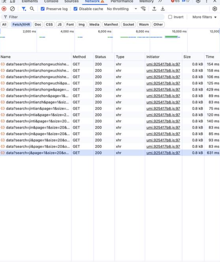This screenshot has height=262, width=220.
Task: Open network panel settings gear
Action: pos(215,9)
